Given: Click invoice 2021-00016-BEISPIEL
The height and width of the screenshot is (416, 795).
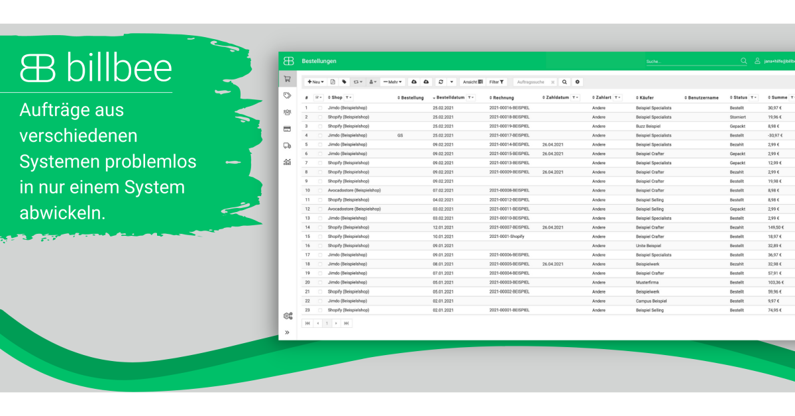Looking at the screenshot, I should (509, 107).
